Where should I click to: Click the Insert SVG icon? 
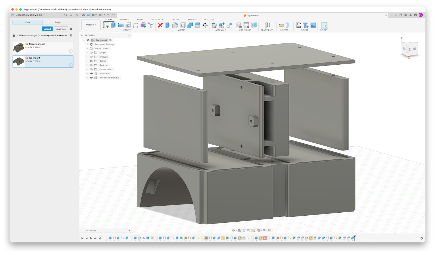[x=298, y=25]
